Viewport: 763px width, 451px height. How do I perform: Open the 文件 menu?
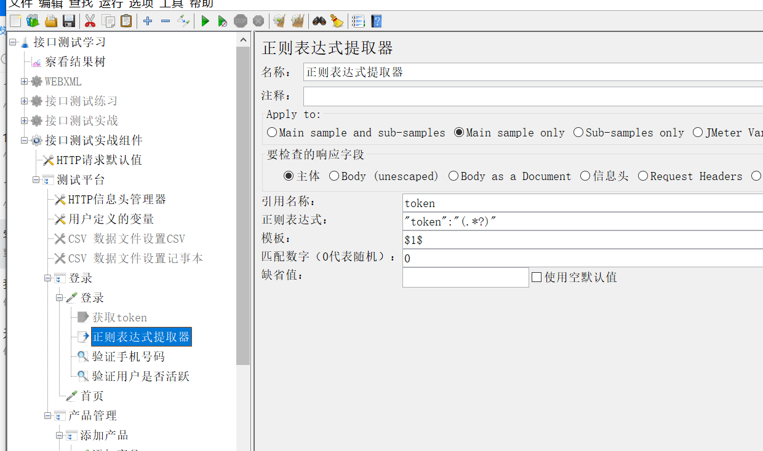tap(20, 4)
